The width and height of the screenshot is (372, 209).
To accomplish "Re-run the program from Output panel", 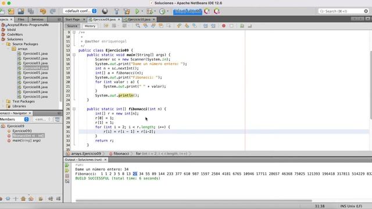I will (67, 165).
